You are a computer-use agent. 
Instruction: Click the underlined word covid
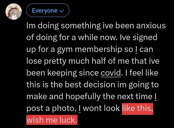[111, 73]
